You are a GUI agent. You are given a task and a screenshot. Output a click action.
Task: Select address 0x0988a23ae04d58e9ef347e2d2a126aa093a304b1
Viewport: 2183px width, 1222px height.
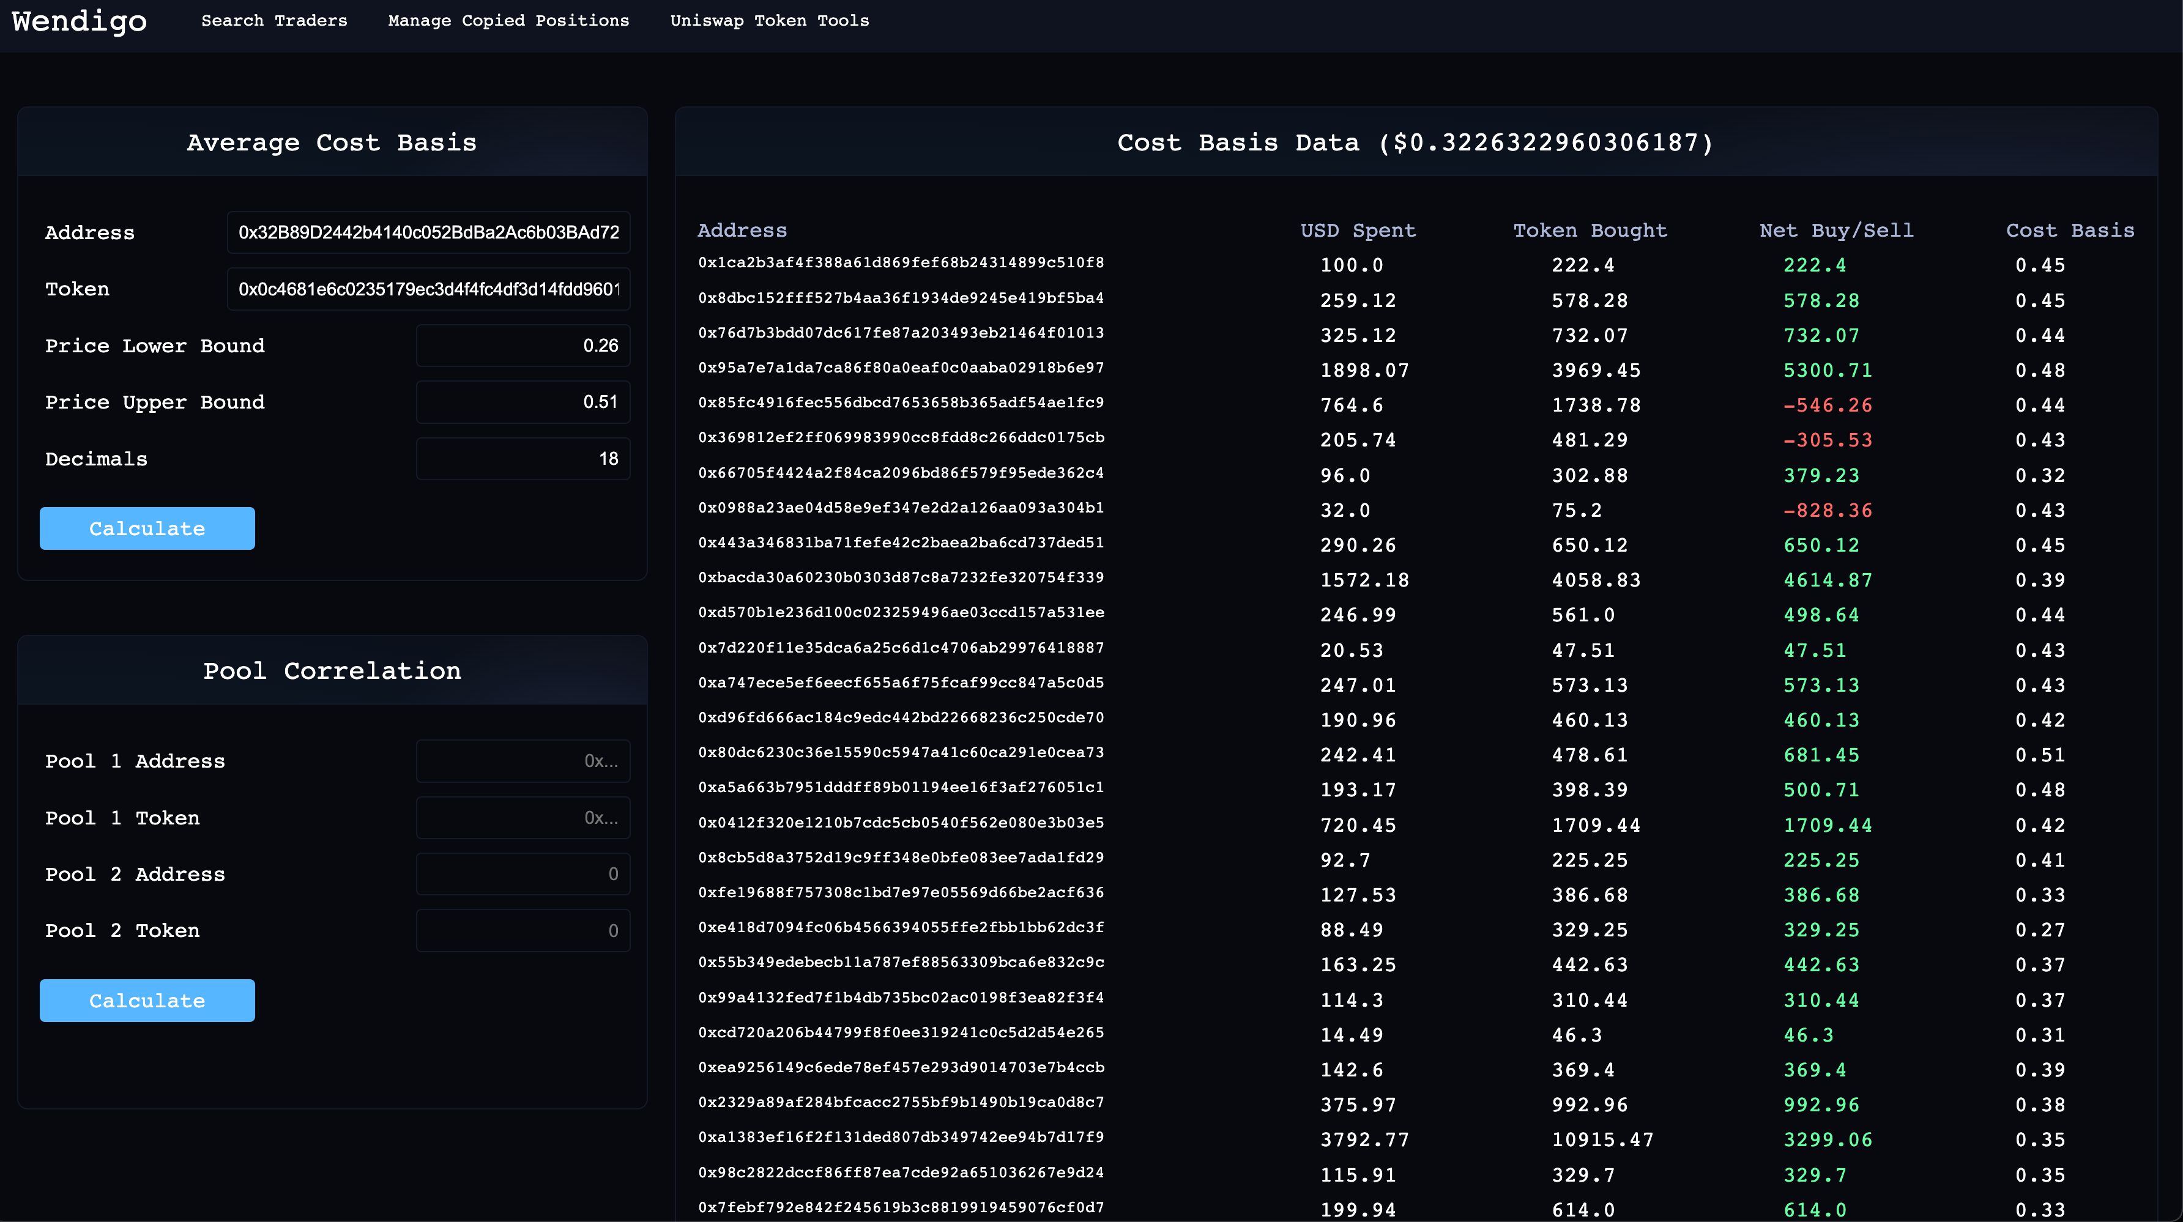click(901, 507)
